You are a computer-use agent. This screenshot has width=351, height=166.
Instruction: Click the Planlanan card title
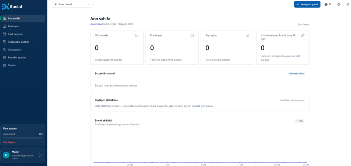tap(156, 35)
